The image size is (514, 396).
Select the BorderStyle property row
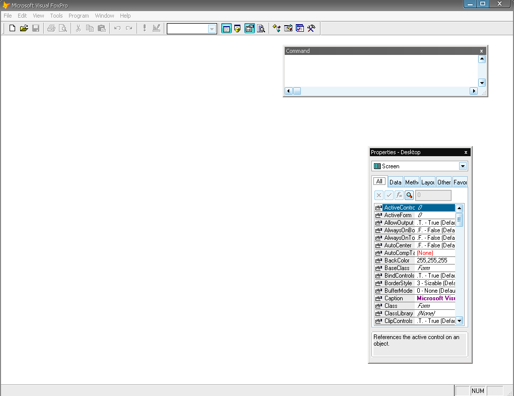(415, 283)
